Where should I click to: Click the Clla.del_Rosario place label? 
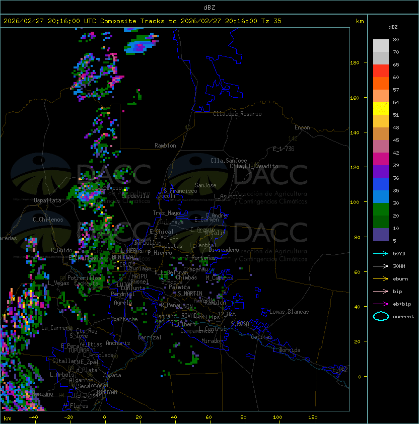[x=237, y=114]
